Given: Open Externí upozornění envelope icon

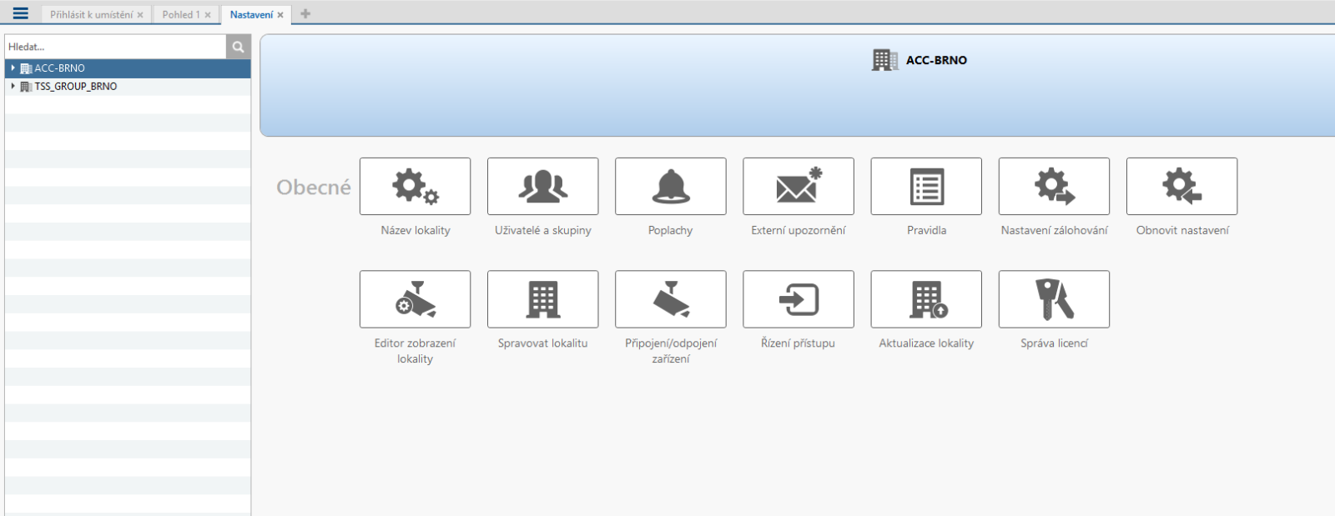Looking at the screenshot, I should click(798, 187).
